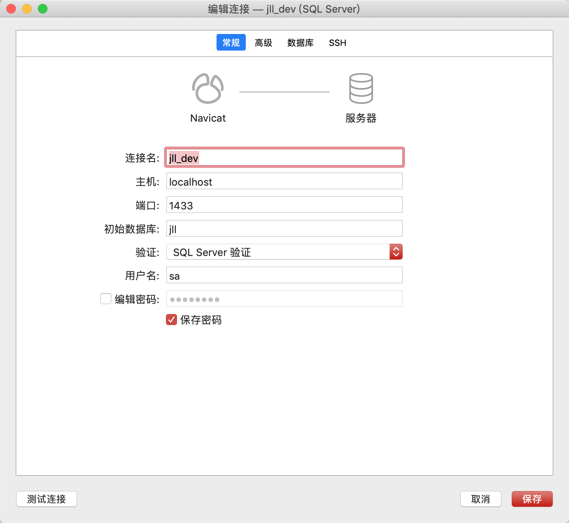The image size is (569, 523).
Task: Click the 初始数据库 label
Action: coord(132,229)
